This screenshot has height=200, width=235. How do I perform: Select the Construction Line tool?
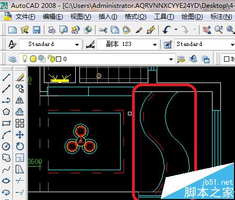pyautogui.click(x=6, y=89)
